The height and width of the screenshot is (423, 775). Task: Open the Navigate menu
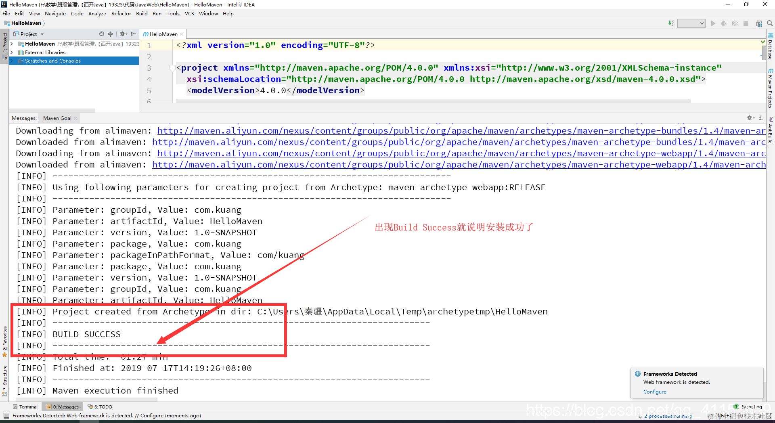[x=55, y=14]
